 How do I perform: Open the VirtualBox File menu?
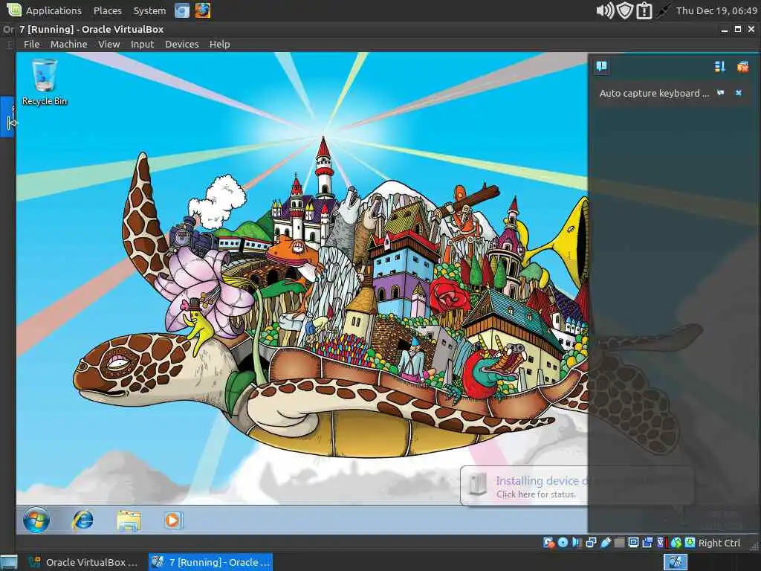pos(31,44)
